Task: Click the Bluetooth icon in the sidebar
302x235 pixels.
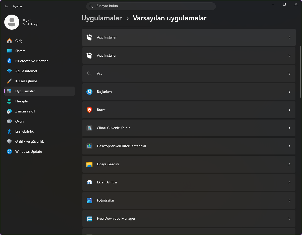Action: pyautogui.click(x=9, y=61)
